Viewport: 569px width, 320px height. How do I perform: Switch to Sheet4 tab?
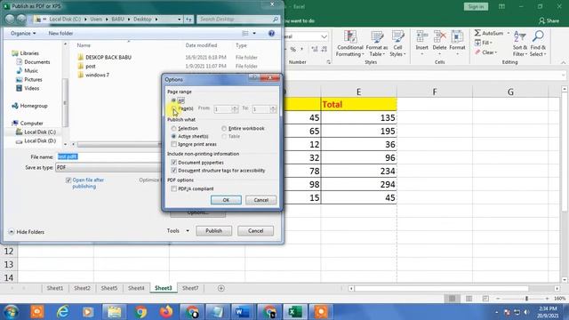[x=136, y=288]
